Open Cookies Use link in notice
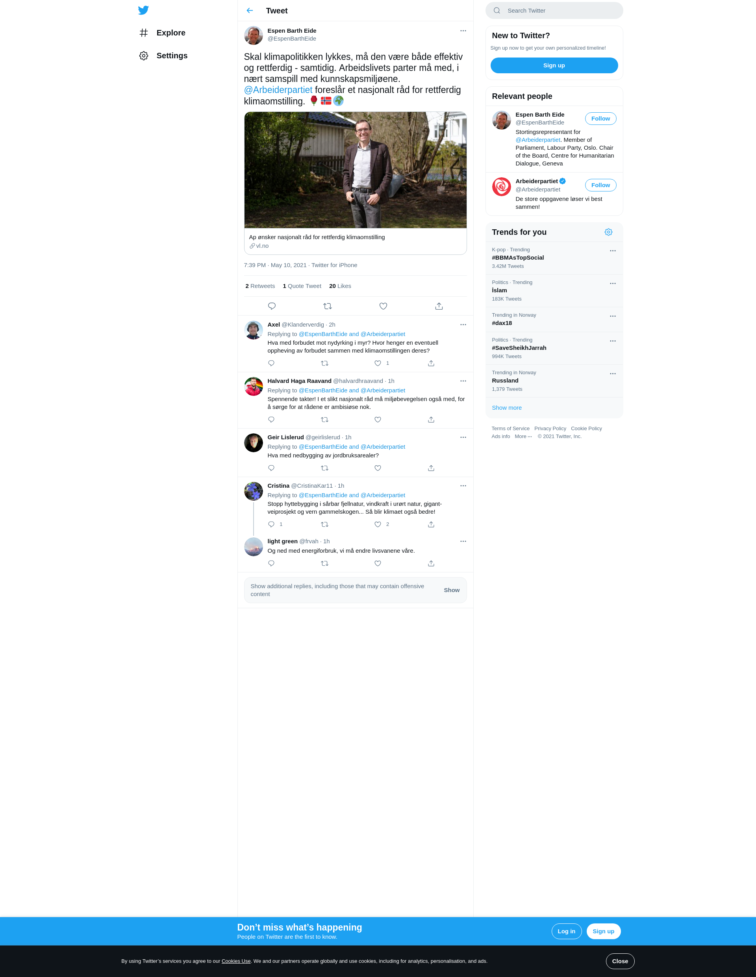 pos(236,961)
